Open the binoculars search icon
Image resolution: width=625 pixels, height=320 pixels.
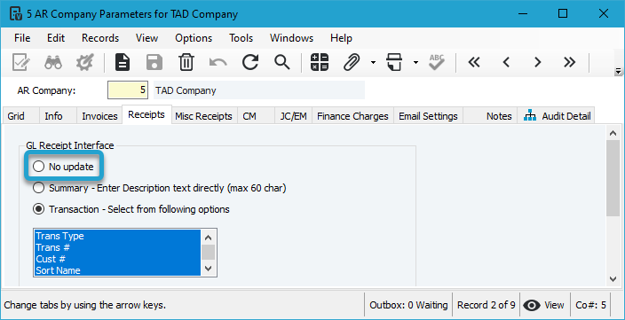pyautogui.click(x=53, y=62)
